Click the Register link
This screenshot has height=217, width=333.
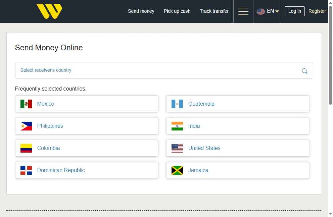[x=317, y=11]
